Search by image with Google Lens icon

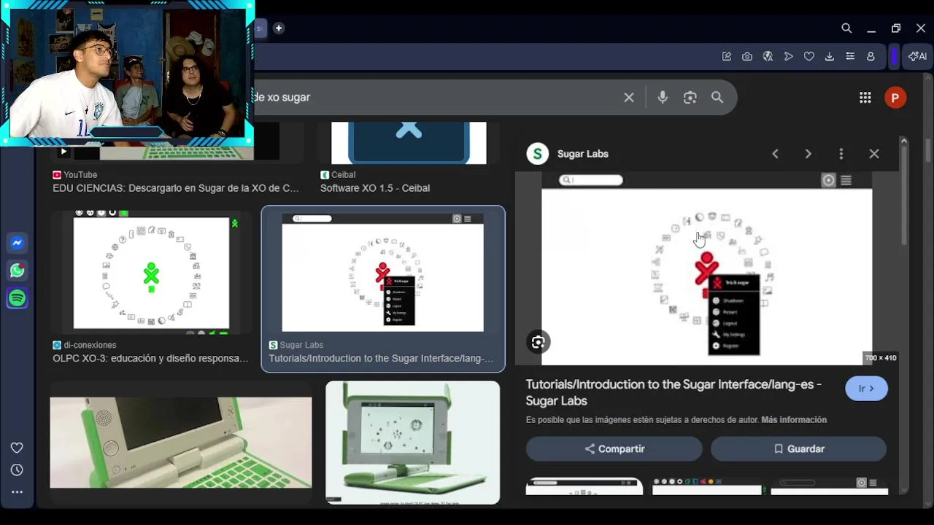click(690, 97)
